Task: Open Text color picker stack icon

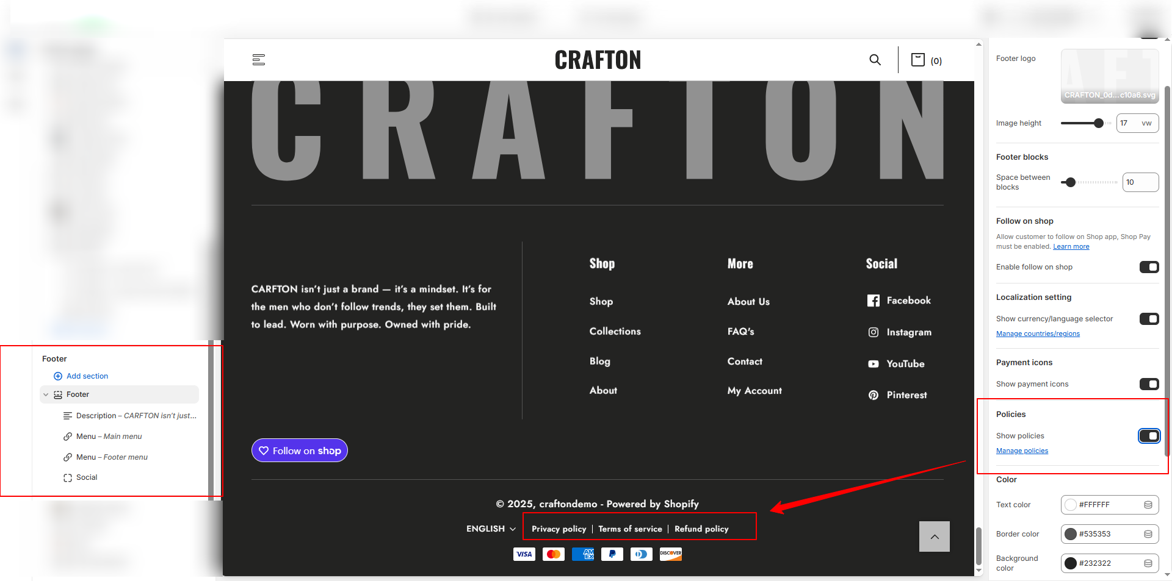Action: coord(1148,505)
